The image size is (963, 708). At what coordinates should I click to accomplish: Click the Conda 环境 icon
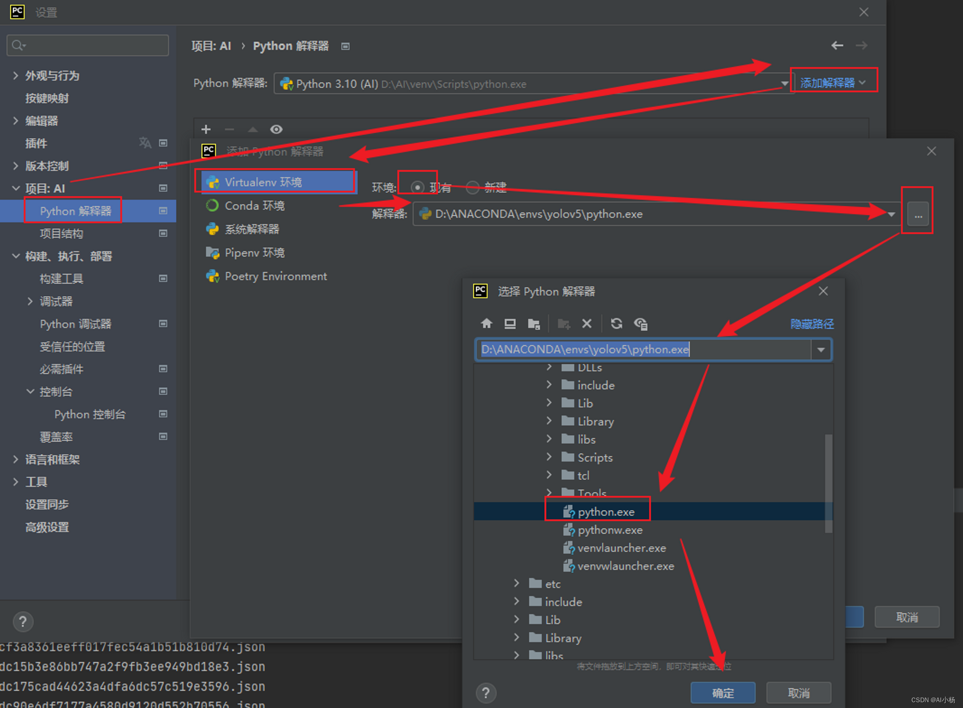(x=212, y=206)
